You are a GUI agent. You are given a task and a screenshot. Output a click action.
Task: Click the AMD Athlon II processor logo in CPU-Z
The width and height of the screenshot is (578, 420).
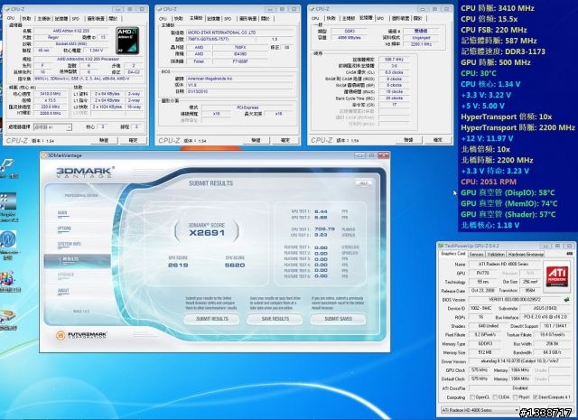127,41
